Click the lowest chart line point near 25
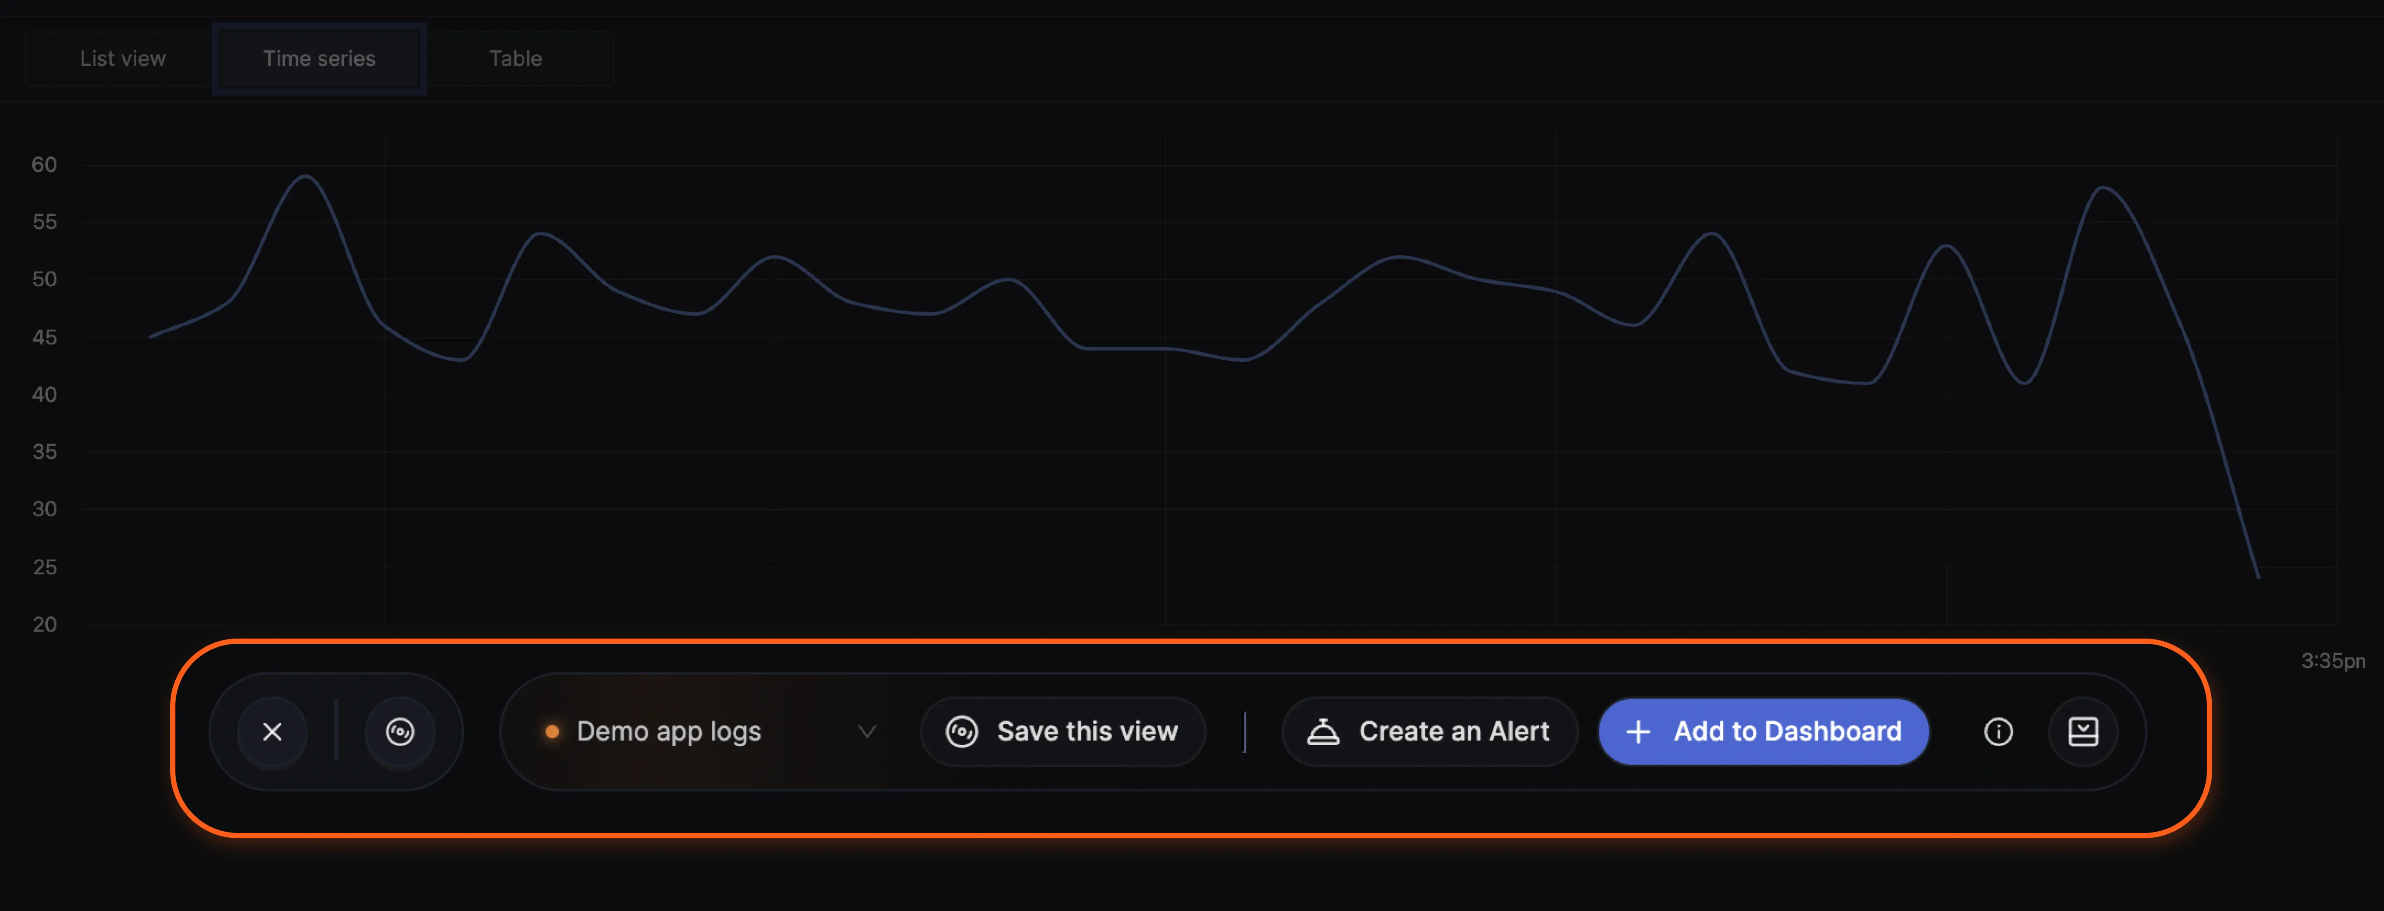This screenshot has width=2384, height=911. (x=2257, y=577)
